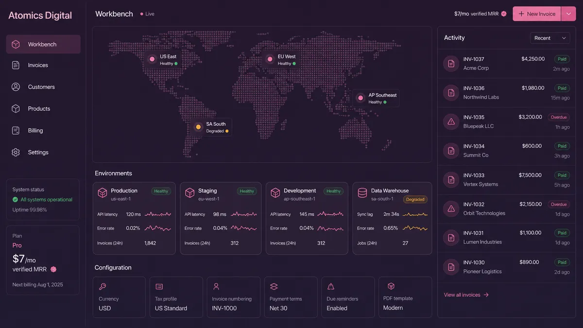Click the Due reminders alert icon

(331, 287)
